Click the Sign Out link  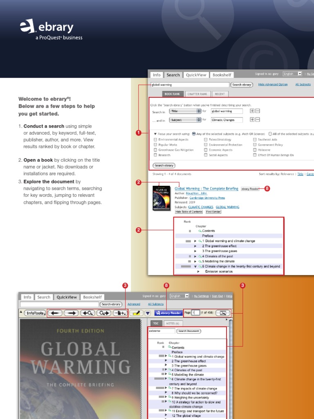click(x=218, y=296)
